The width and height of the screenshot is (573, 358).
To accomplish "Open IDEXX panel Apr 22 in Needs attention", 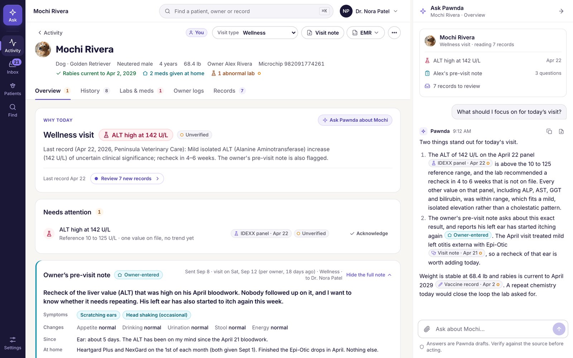I will click(261, 233).
